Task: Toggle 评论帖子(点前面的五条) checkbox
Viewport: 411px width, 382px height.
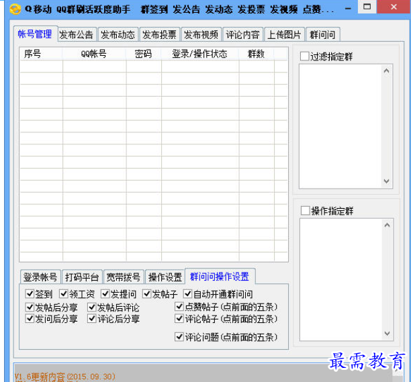Action: (x=179, y=318)
